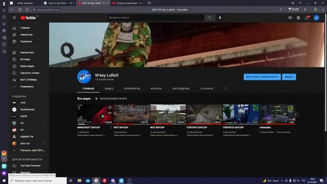
Task: Open the notifications bell
Action: (x=307, y=18)
